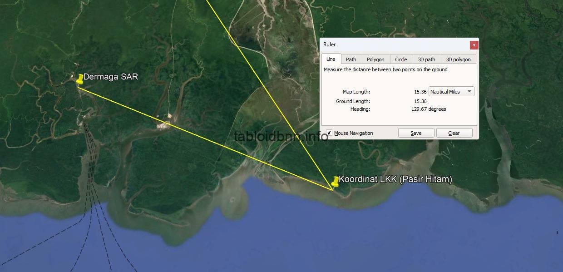
Task: Click the Map Length value 15.36
Action: pos(420,92)
